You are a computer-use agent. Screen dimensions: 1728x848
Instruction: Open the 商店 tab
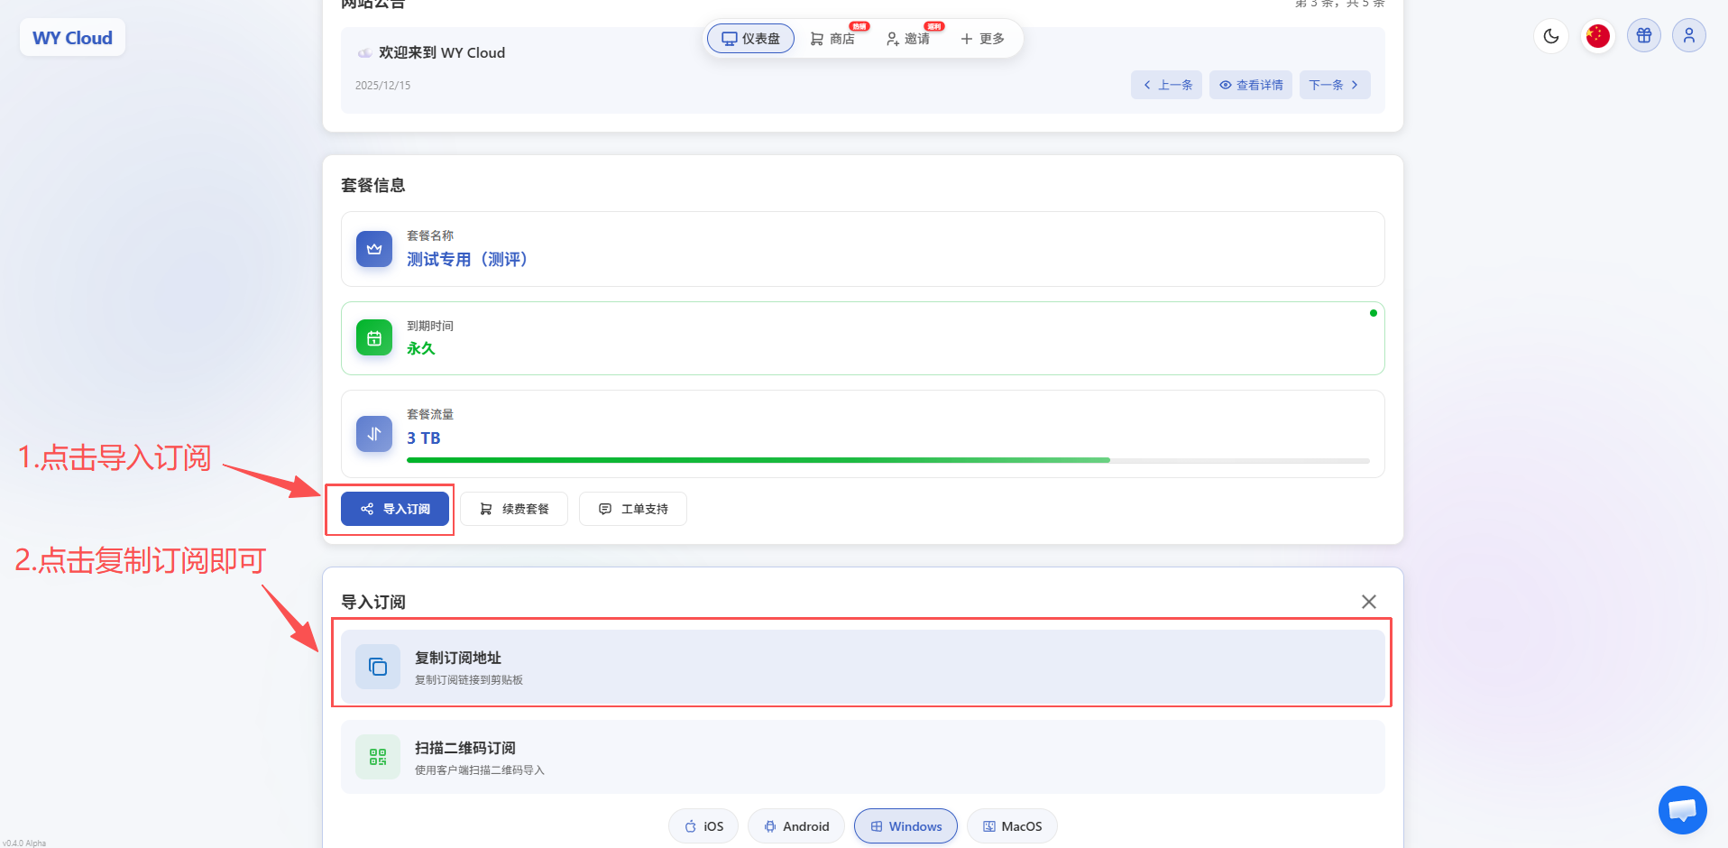click(832, 39)
